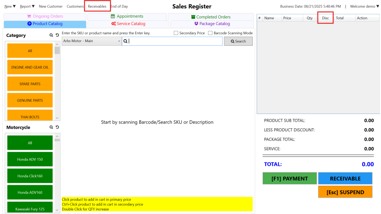Reset the Category filter with the undo icon
This screenshot has width=381, height=214.
pos(57,35)
